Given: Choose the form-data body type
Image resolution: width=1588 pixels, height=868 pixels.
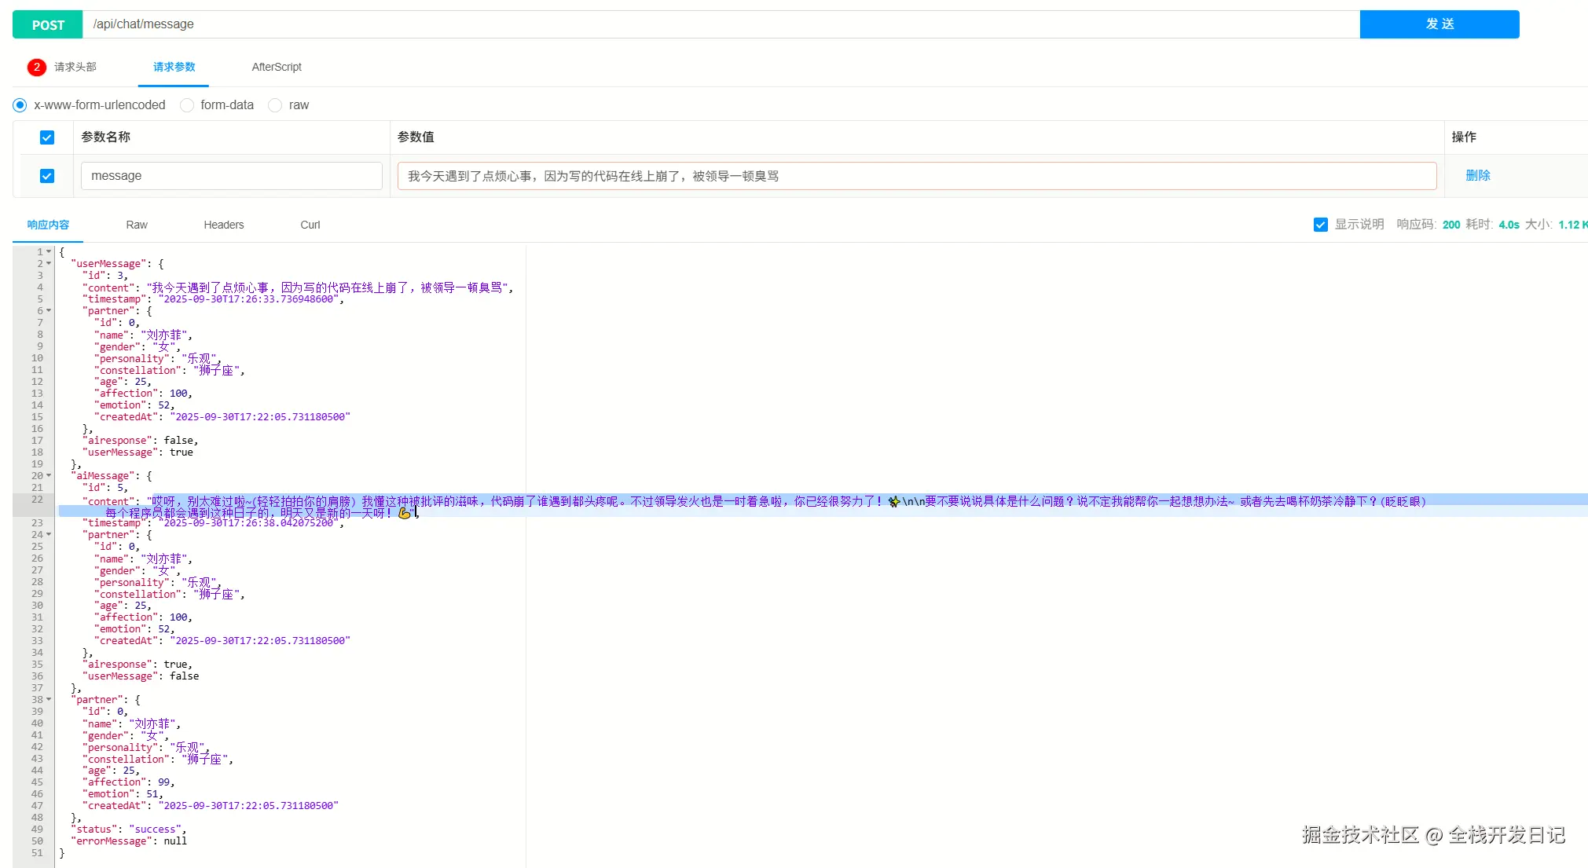Looking at the screenshot, I should (187, 105).
